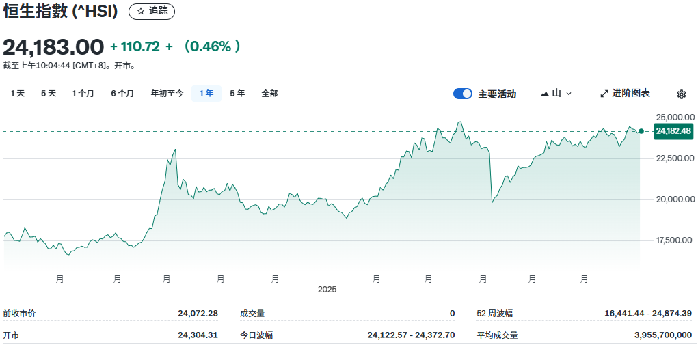Click the 52 周波幅 label
The width and height of the screenshot is (698, 345).
coord(494,314)
